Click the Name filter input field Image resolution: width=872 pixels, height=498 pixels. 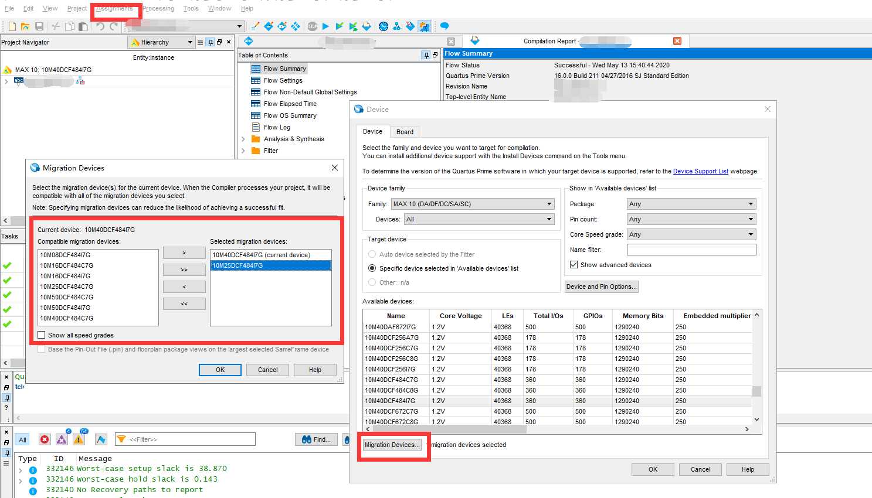coord(691,250)
